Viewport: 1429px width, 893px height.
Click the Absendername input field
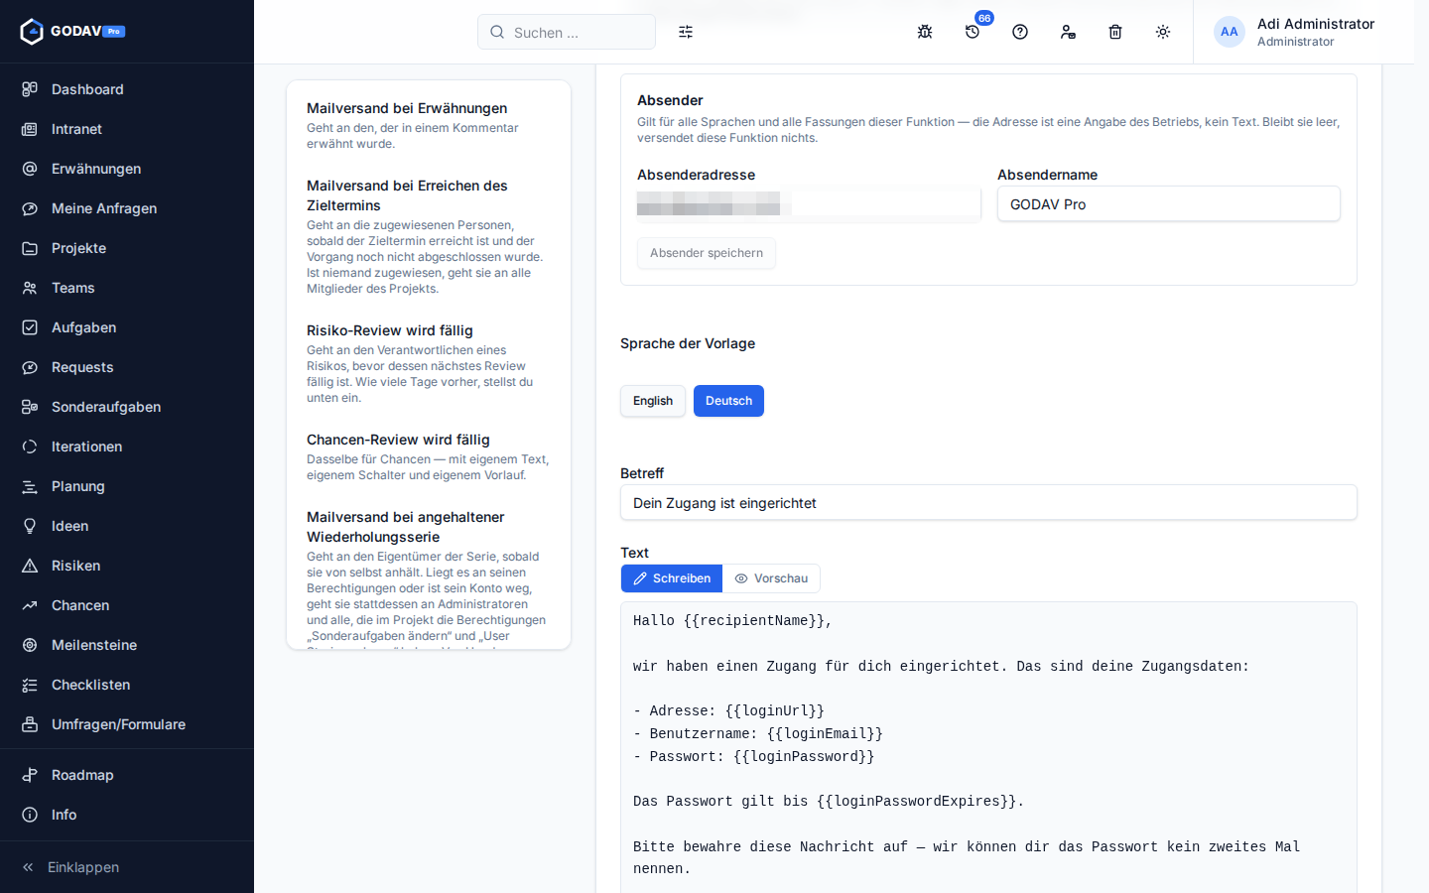[1169, 204]
